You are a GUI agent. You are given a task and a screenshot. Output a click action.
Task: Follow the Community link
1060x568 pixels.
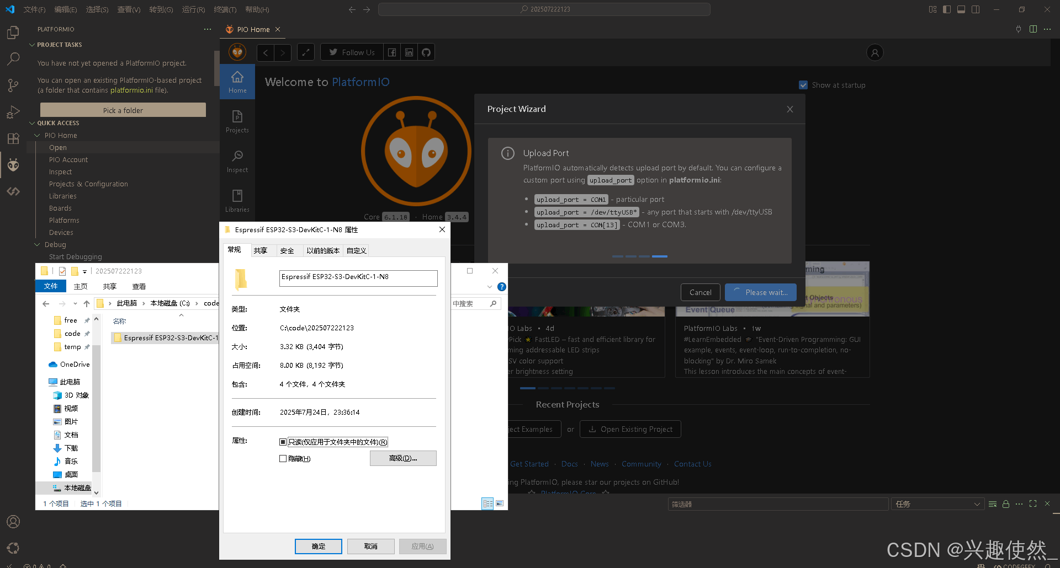641,464
